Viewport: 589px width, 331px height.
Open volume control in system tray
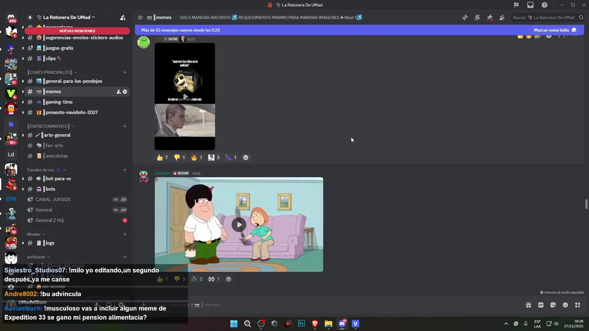(x=556, y=324)
